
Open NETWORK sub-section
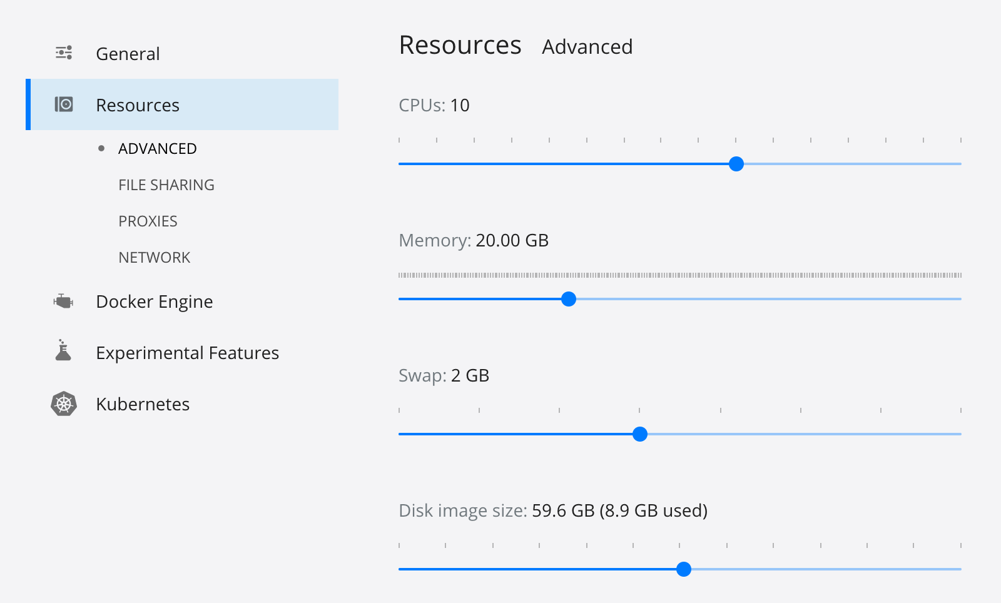click(x=155, y=258)
